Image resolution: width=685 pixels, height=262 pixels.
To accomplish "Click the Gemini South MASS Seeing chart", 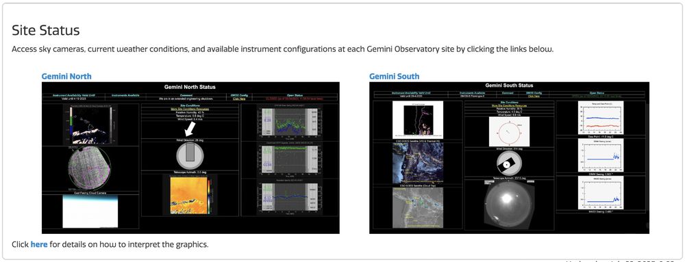I will click(600, 193).
